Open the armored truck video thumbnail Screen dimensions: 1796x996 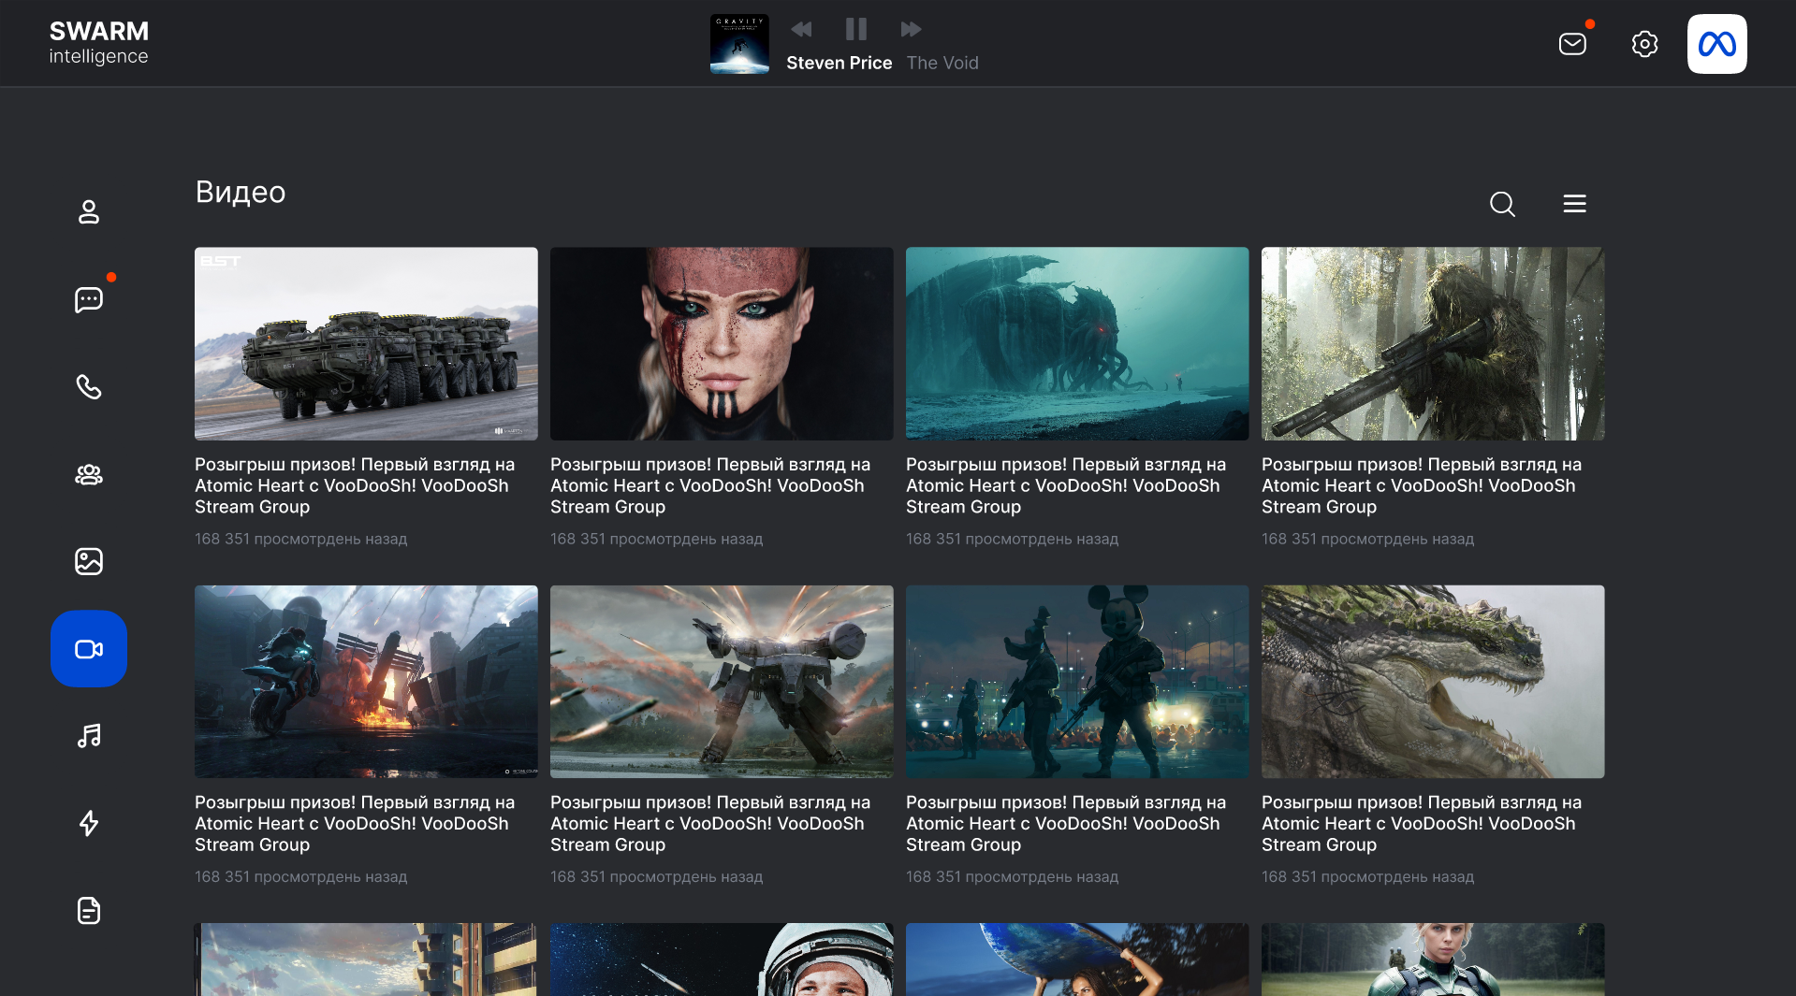pos(366,343)
